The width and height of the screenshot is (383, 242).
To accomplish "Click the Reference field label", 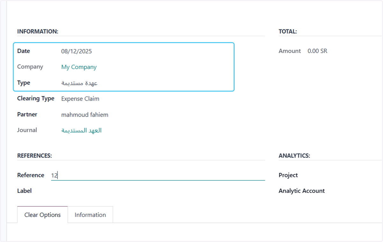I will 31,175.
